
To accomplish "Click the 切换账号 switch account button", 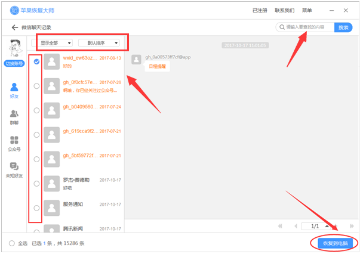I will click(14, 63).
